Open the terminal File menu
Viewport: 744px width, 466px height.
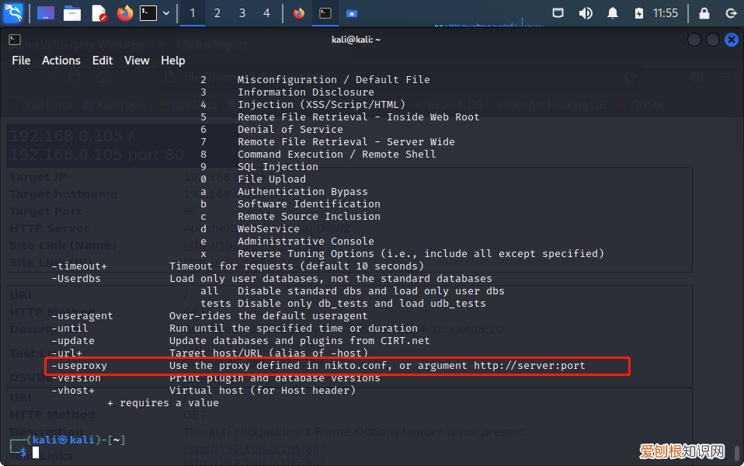pyautogui.click(x=21, y=61)
